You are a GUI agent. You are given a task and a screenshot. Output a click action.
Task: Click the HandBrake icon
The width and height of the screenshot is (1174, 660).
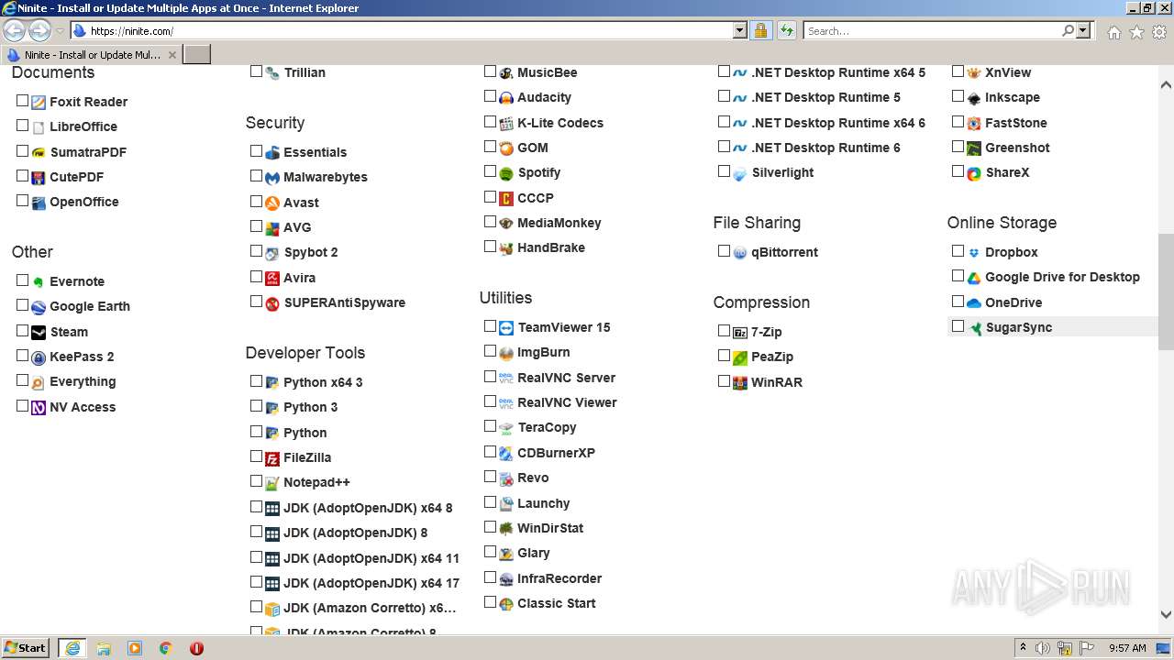(x=506, y=248)
